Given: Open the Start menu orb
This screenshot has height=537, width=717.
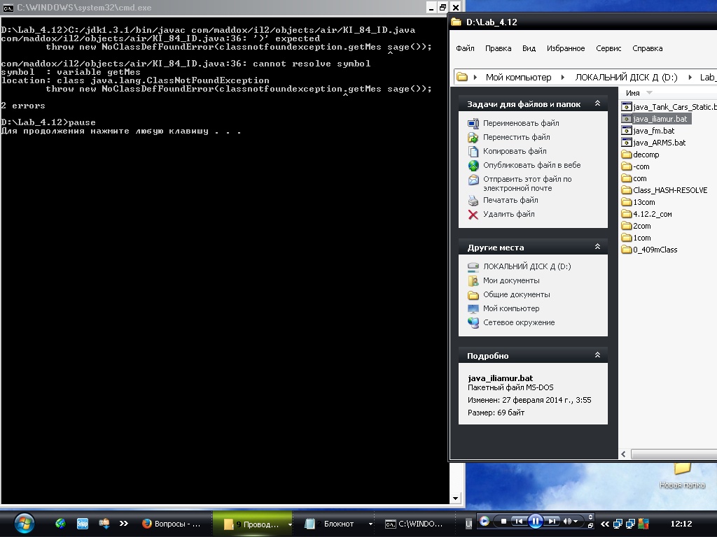Looking at the screenshot, I should click(x=25, y=523).
